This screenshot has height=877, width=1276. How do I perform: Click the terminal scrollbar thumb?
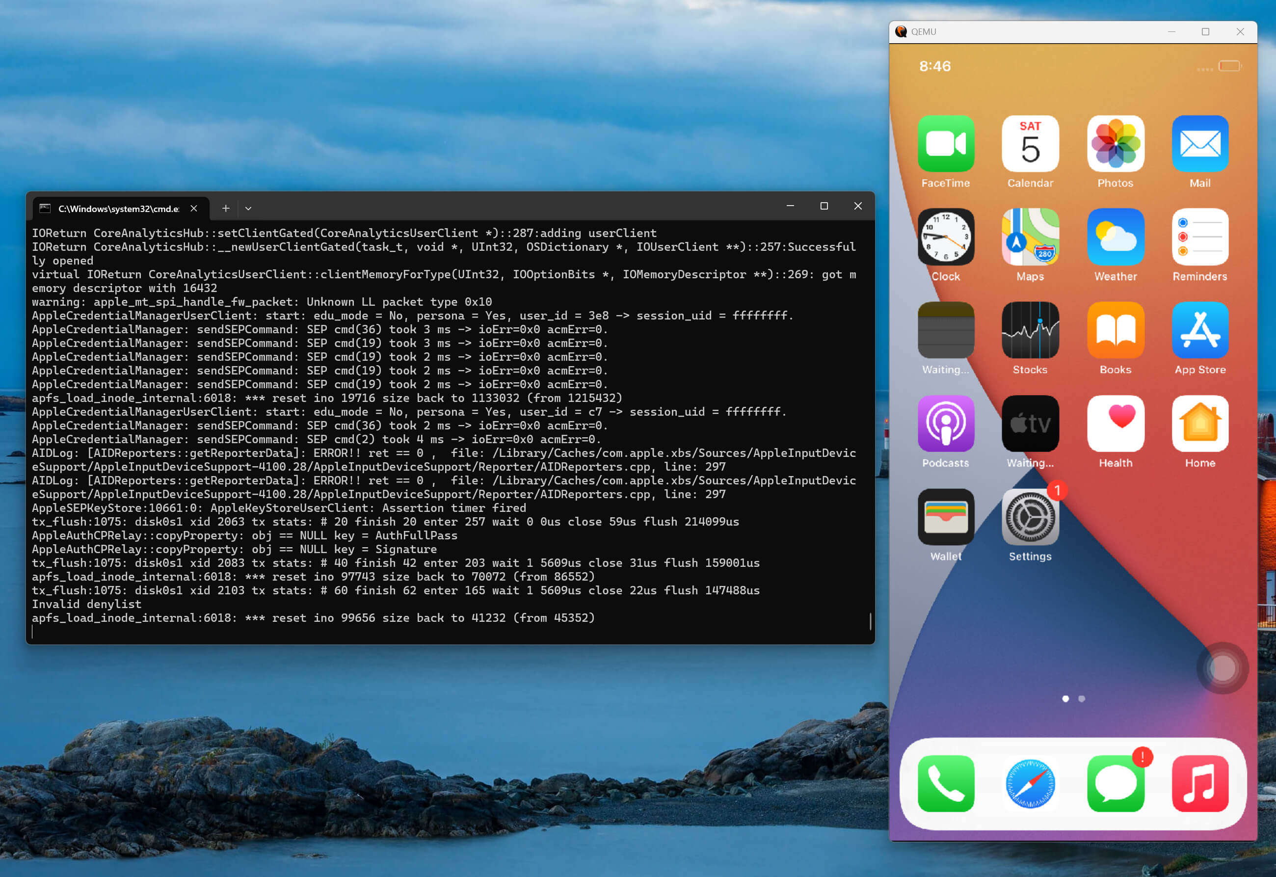870,621
